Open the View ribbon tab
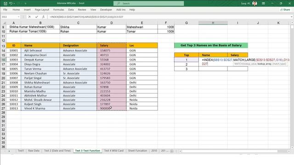 [93, 10]
